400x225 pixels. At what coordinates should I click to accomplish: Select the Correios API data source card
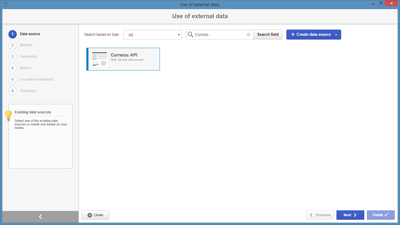123,59
